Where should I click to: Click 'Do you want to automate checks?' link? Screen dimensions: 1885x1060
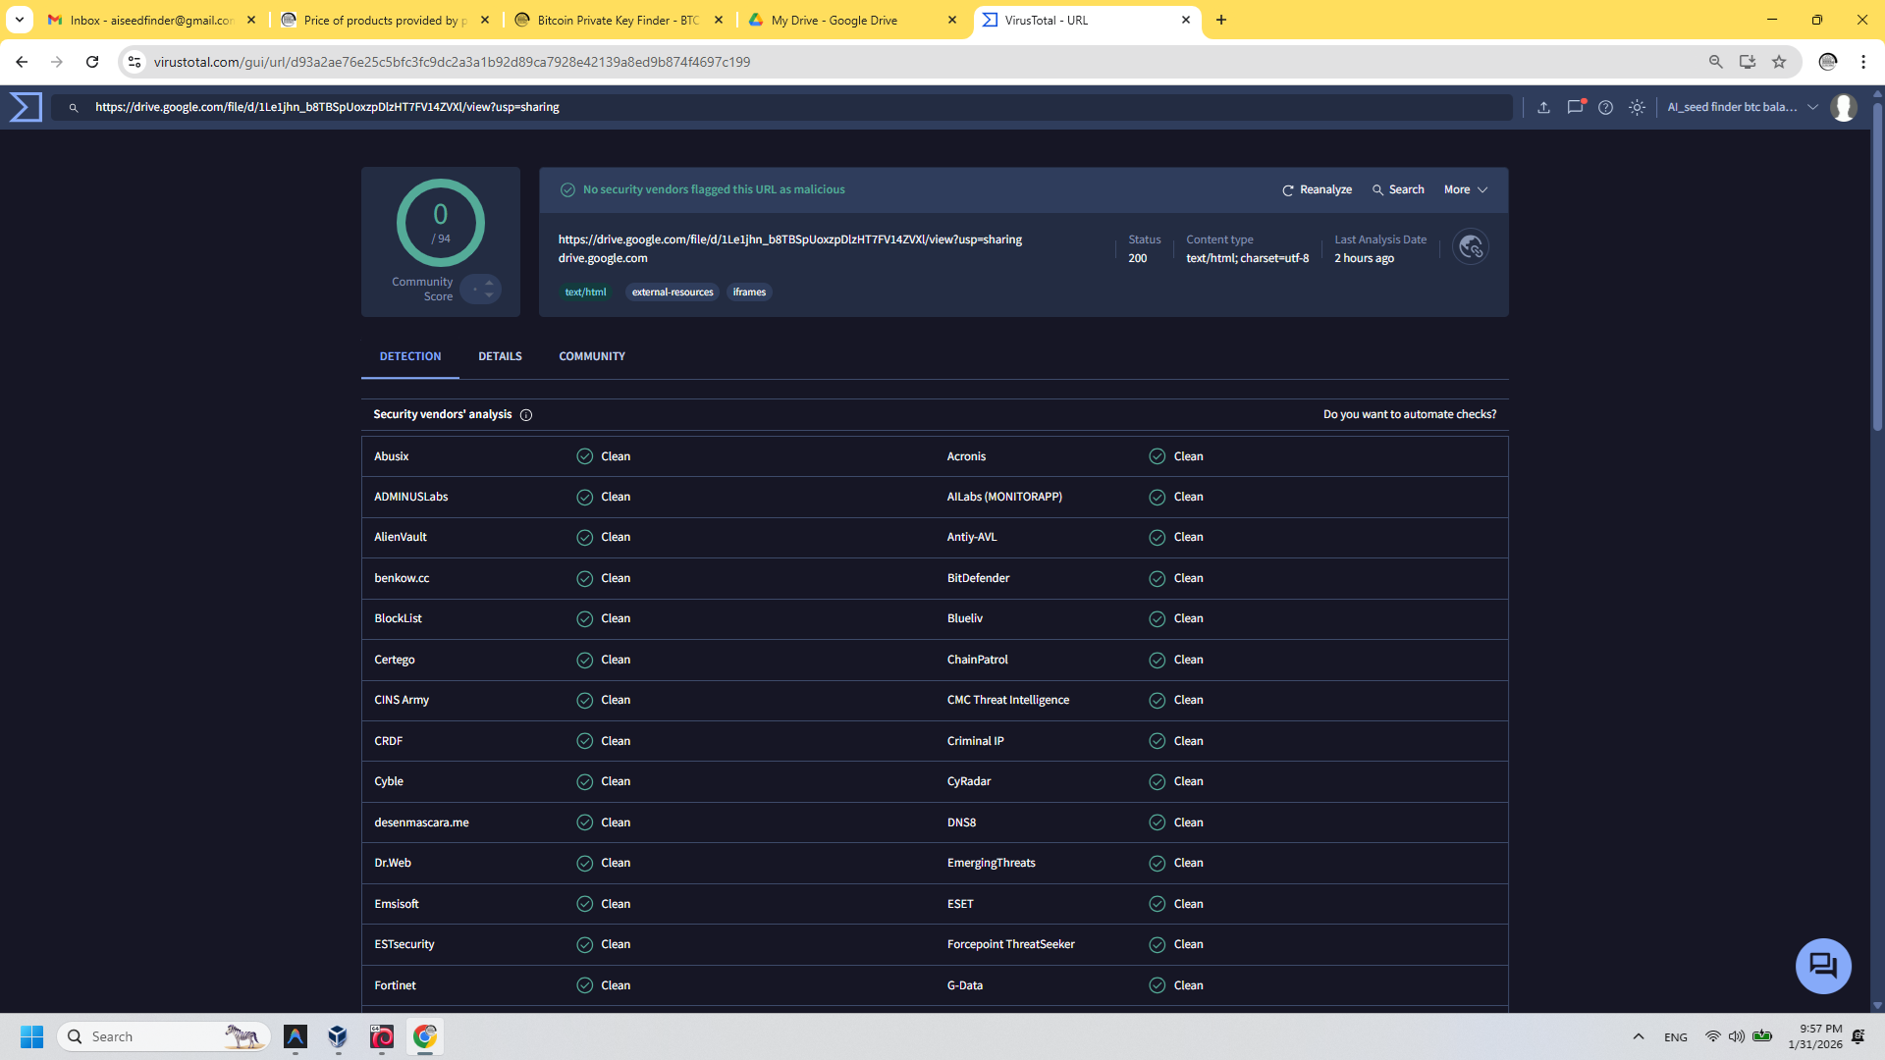coord(1409,414)
